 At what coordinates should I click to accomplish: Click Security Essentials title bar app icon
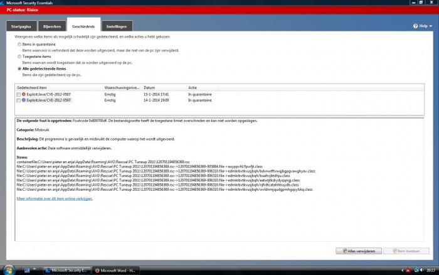[2, 3]
